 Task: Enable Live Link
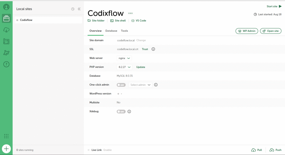108,150
